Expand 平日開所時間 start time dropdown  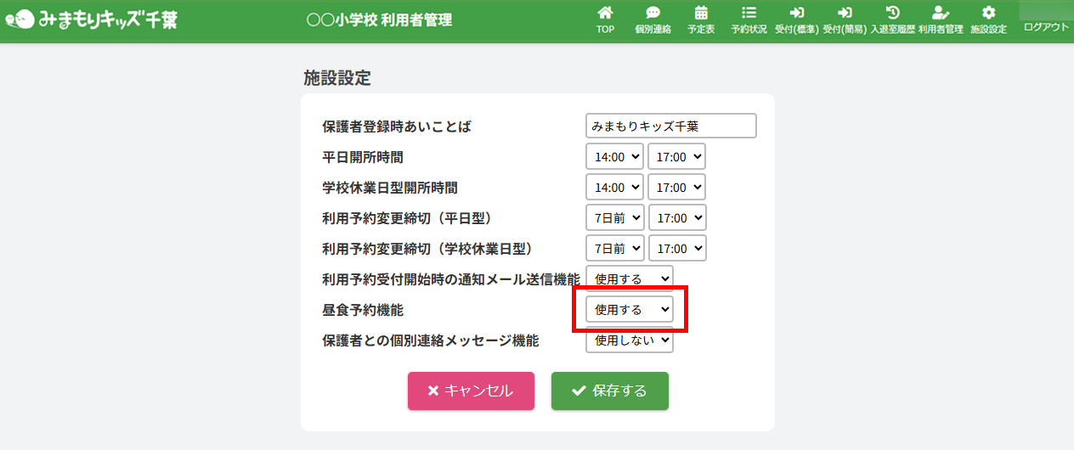614,156
